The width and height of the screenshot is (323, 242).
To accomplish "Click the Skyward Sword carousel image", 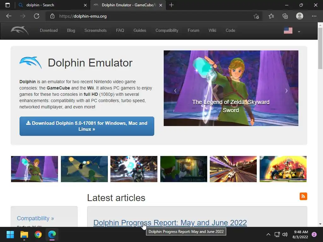I will tap(231, 88).
